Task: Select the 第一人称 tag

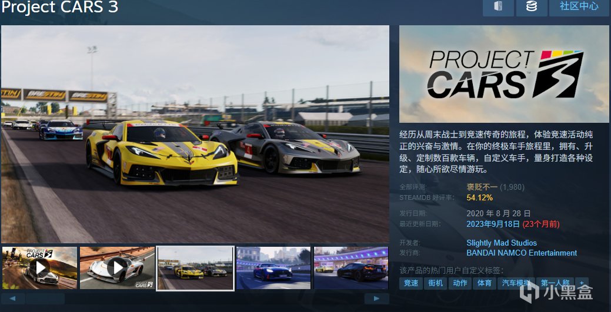Action: coord(555,283)
